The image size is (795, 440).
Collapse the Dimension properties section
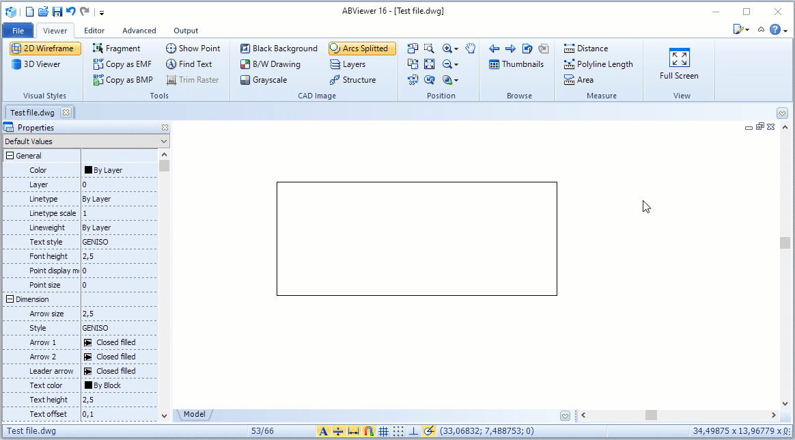click(9, 299)
